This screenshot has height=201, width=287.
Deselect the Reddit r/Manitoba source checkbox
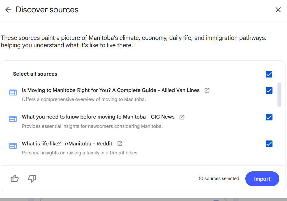tap(269, 144)
